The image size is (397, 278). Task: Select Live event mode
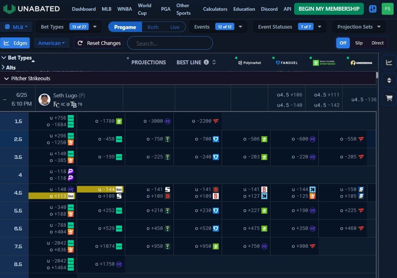pos(175,27)
